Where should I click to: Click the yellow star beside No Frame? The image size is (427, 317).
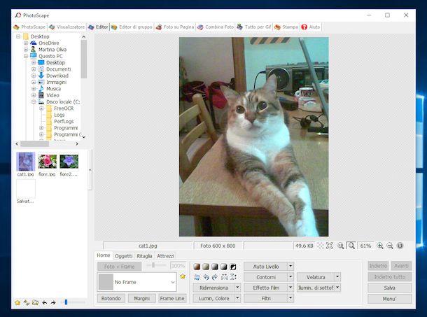pyautogui.click(x=183, y=276)
